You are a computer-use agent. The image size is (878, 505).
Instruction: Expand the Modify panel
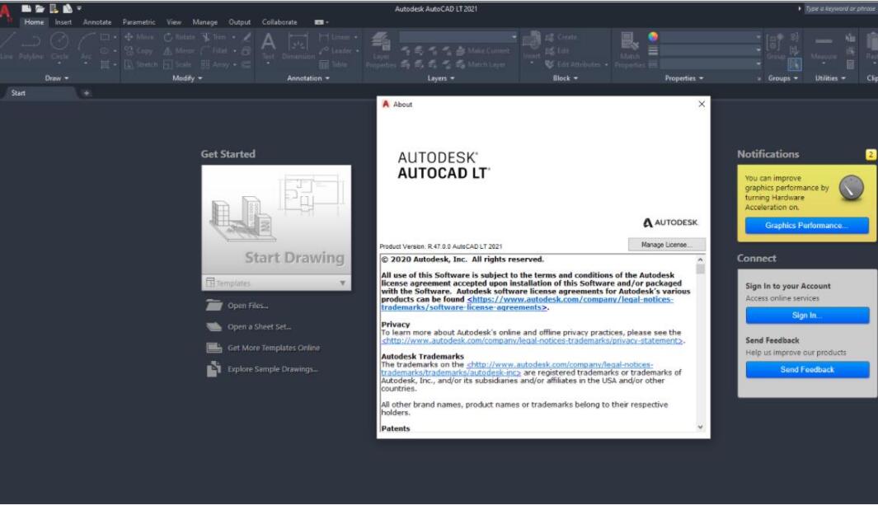[187, 78]
